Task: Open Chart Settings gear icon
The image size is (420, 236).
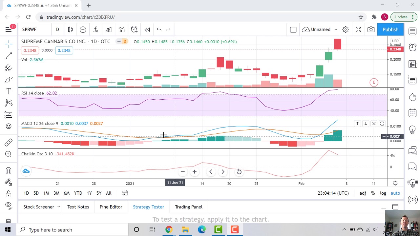Action: click(346, 29)
